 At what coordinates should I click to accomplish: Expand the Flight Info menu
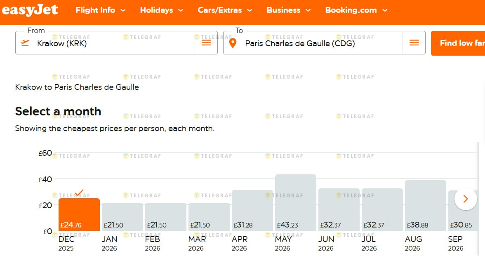(100, 10)
